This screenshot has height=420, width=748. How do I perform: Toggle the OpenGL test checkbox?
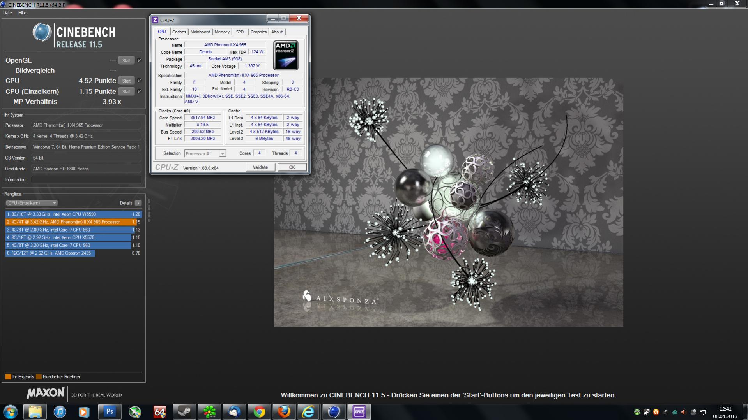[x=140, y=60]
